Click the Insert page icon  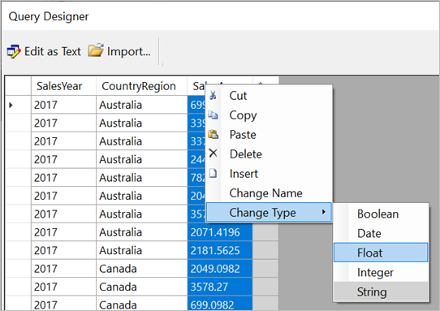[x=213, y=173]
